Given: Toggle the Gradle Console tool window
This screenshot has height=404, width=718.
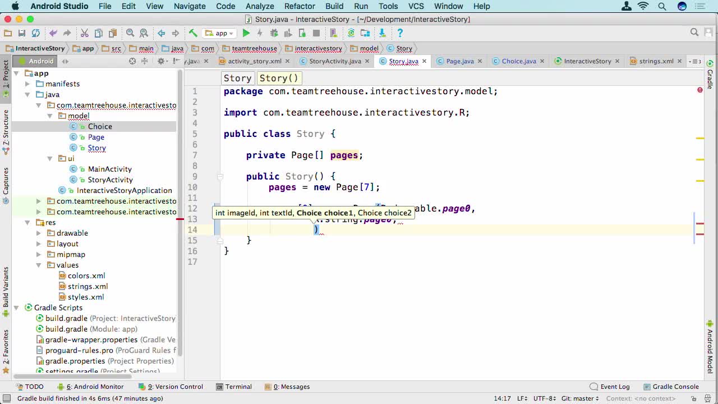Looking at the screenshot, I should (670, 387).
